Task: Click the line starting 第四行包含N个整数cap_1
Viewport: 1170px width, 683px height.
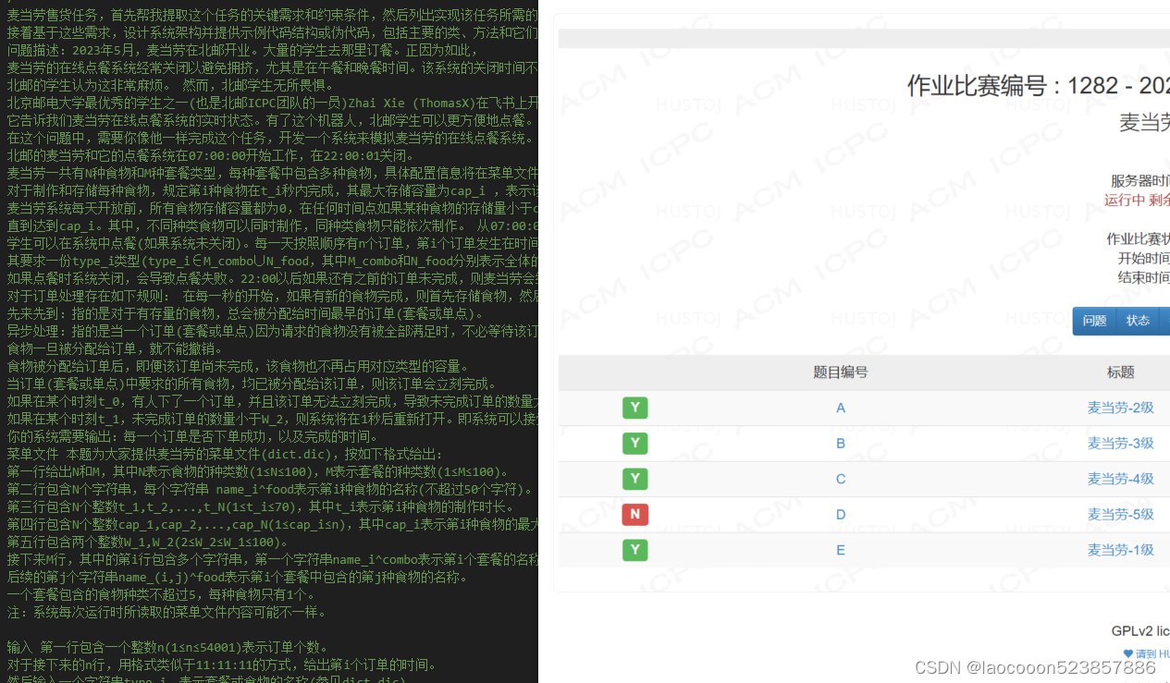Action: (272, 524)
